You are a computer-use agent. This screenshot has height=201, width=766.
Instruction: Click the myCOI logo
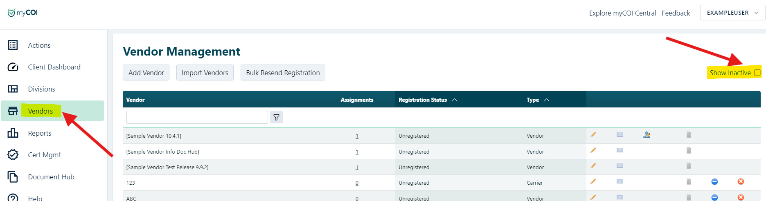point(23,13)
